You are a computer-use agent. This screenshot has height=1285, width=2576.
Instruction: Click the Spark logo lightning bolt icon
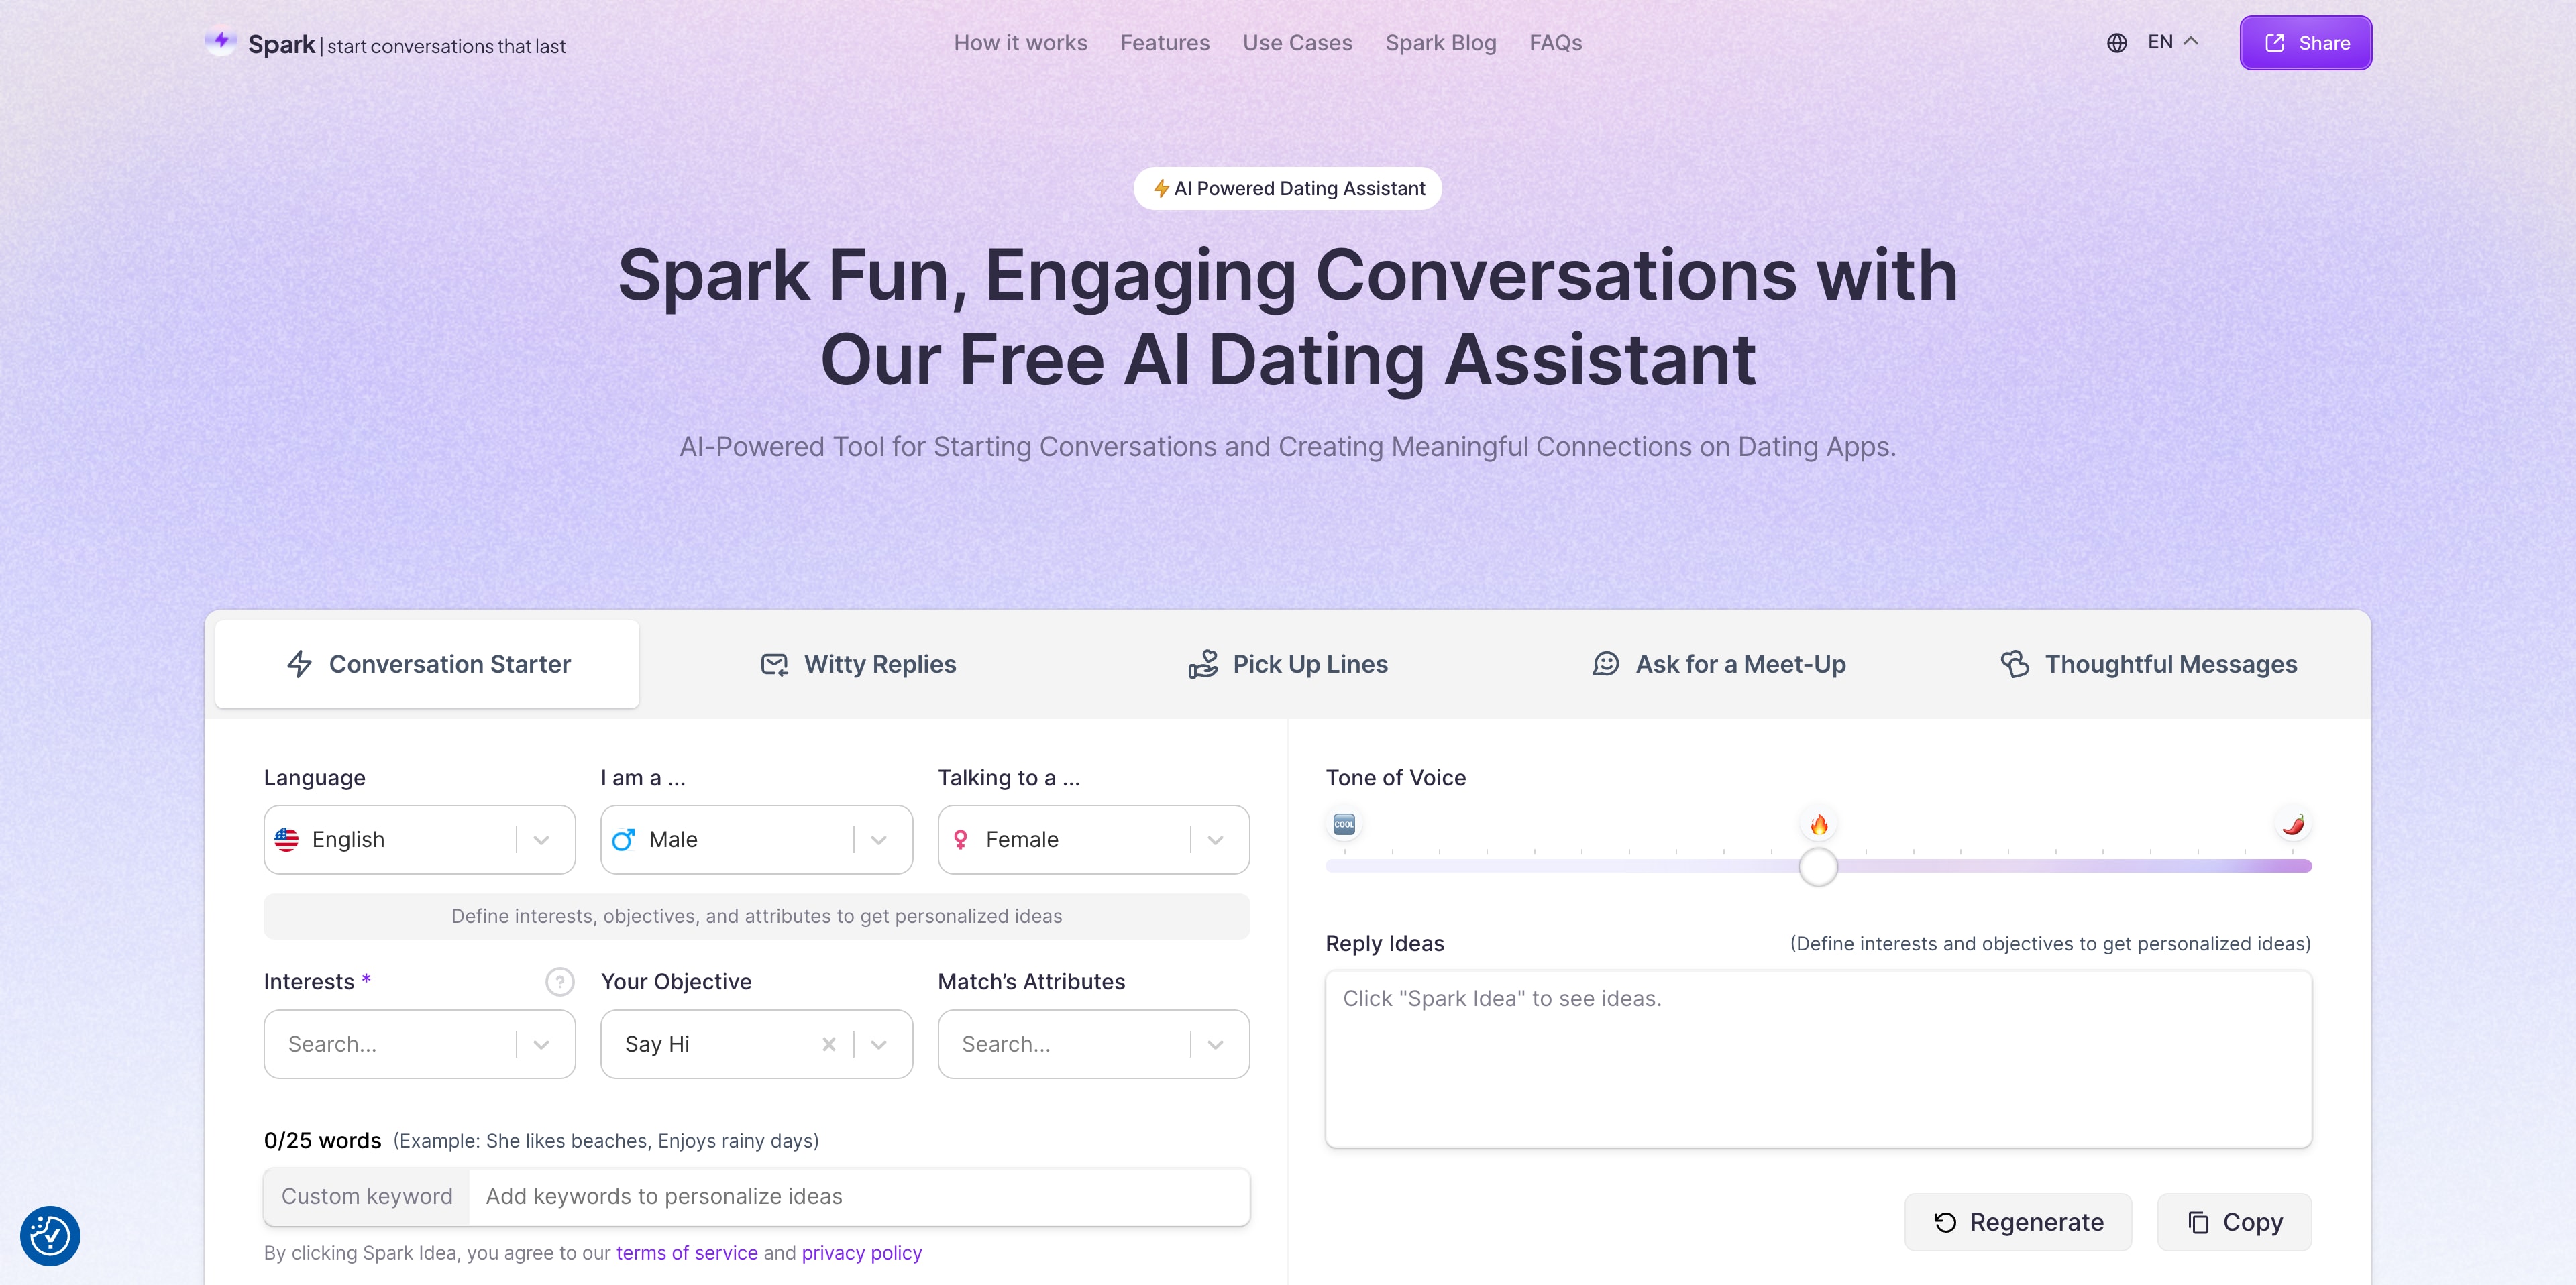point(220,43)
